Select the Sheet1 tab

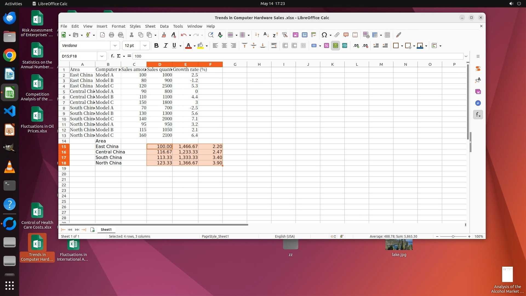point(106,230)
